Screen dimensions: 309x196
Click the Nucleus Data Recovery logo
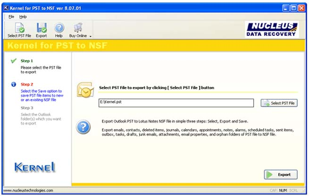(272, 29)
